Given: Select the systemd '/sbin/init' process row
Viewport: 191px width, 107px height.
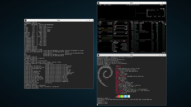Looking at the screenshot, I should pos(148,31).
